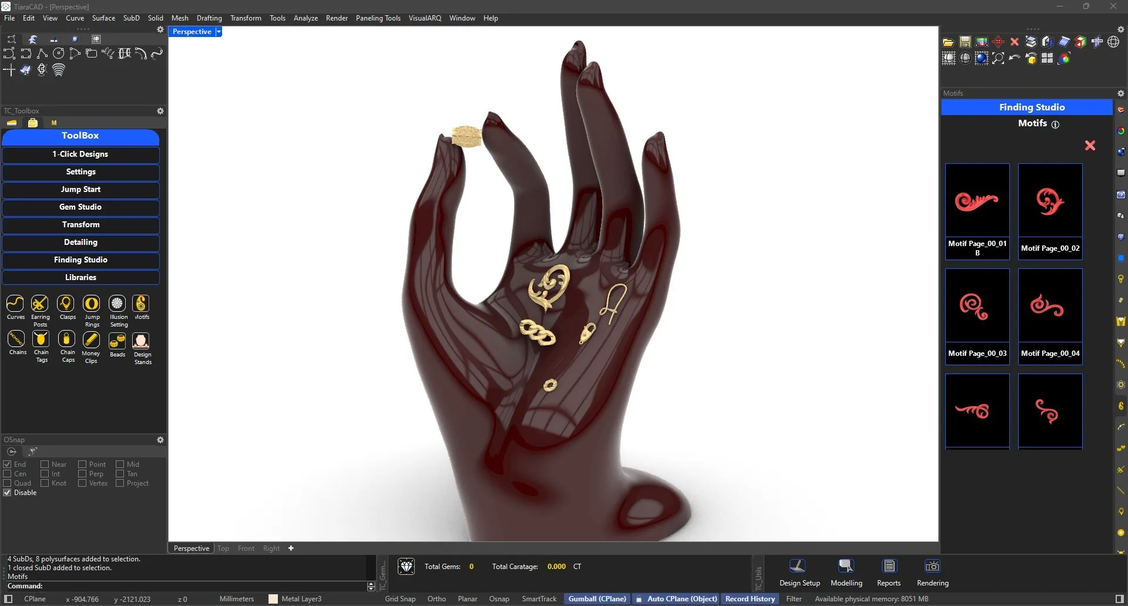Switch to the Front viewport tab
Image resolution: width=1128 pixels, height=606 pixels.
tap(246, 548)
